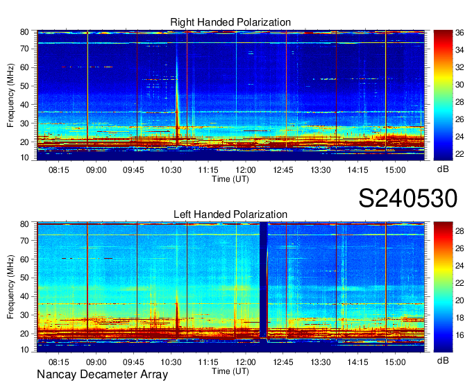This screenshot has width=472, height=383.
Task: Click the 32 dB value on Right Handed color bar
Action: 460,67
